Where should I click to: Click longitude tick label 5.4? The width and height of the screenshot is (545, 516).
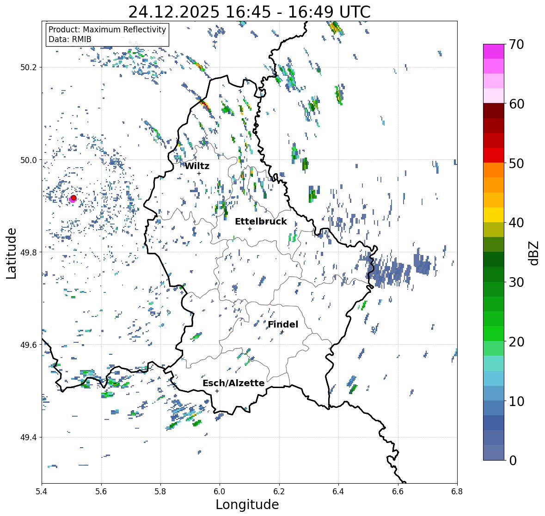click(42, 492)
